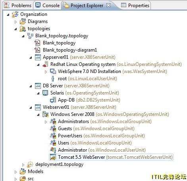The height and width of the screenshot is (181, 187).
Task: Click the Users group icon
Action: [53, 143]
